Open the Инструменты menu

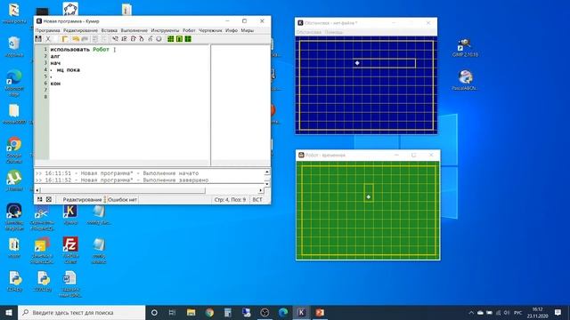pyautogui.click(x=165, y=30)
